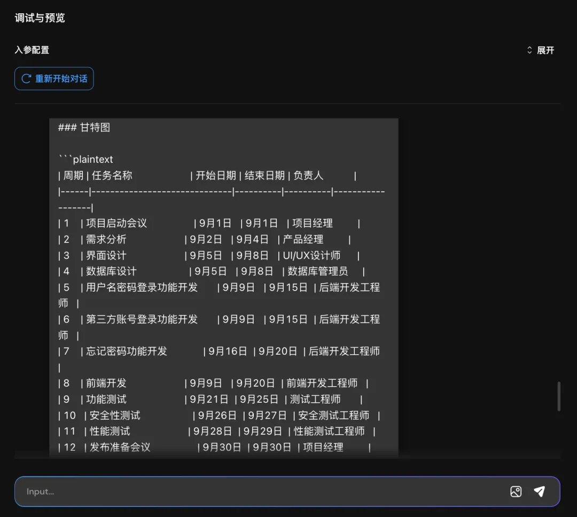Click the 9月26日 start date
The image size is (577, 517).
click(217, 416)
